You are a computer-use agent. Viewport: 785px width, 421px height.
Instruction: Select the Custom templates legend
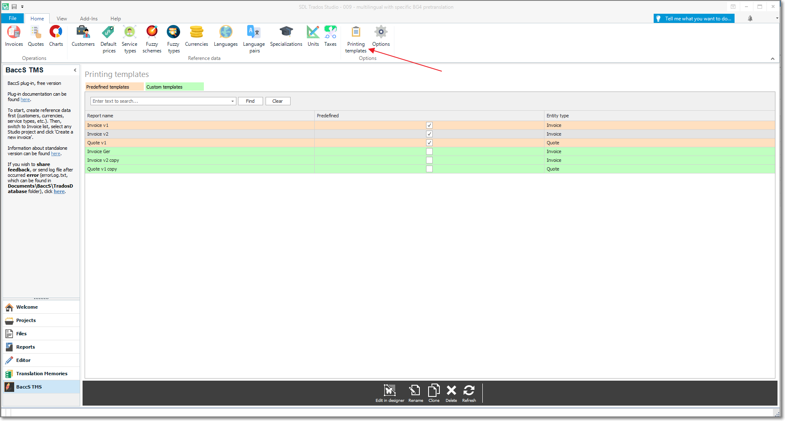click(x=175, y=87)
